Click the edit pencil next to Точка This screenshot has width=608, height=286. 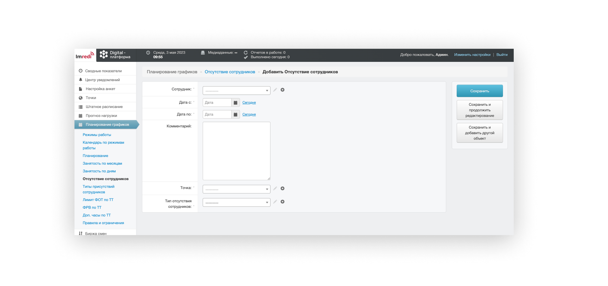tap(275, 189)
